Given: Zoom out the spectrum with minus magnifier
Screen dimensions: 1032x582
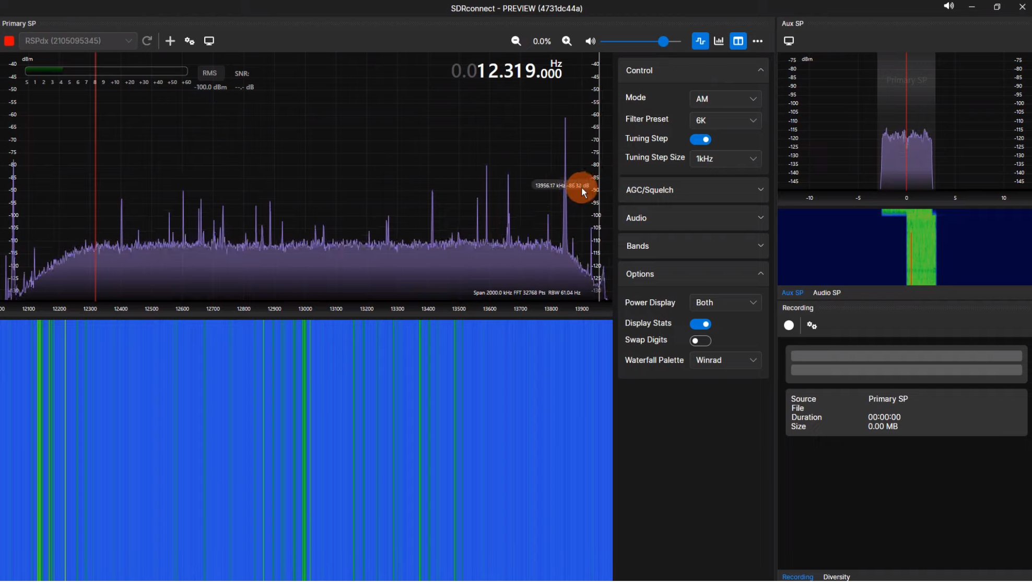Looking at the screenshot, I should pos(516,41).
